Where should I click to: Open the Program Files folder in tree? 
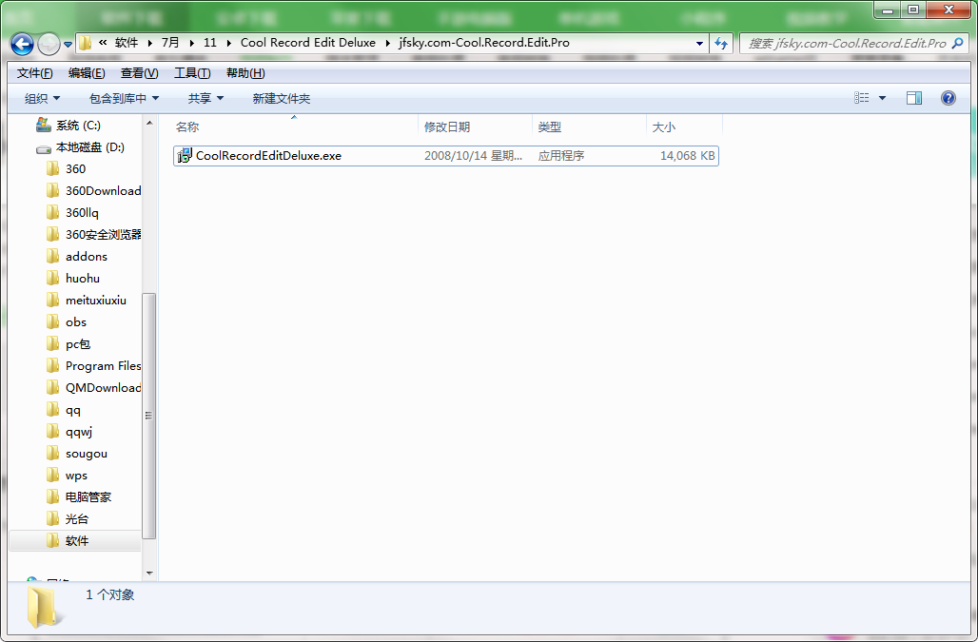click(x=103, y=366)
